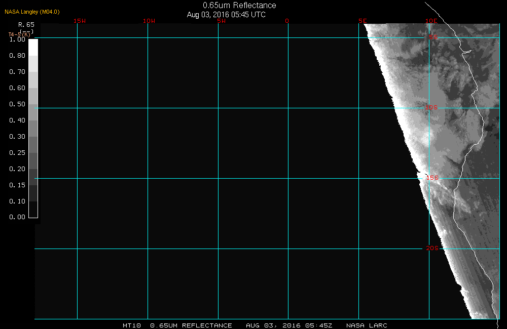Click the MT10 0.65UM REFLECTANCE footer text
Viewport: 507px width, 329px height.
177,325
